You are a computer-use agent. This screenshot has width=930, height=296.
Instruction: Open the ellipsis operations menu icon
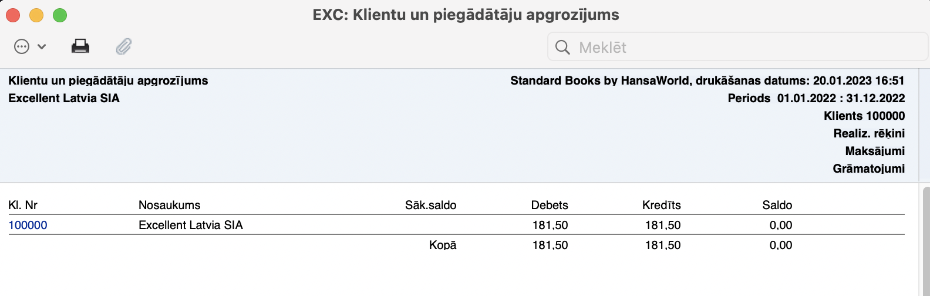(x=22, y=46)
